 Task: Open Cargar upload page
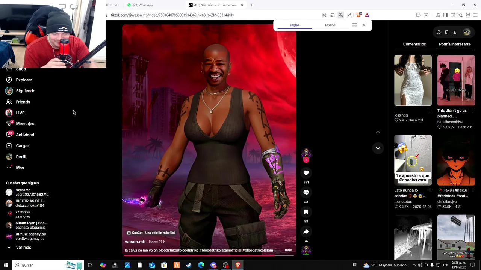pos(22,146)
